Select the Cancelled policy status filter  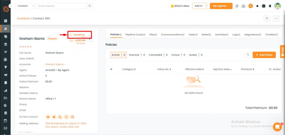155,55
